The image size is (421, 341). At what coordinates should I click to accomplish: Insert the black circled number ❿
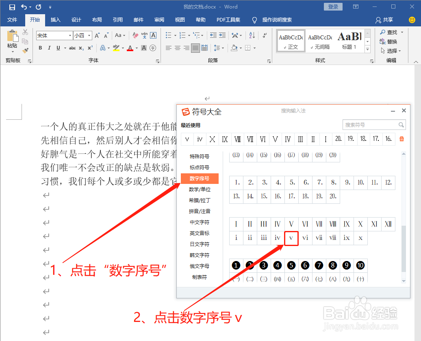(x=360, y=265)
